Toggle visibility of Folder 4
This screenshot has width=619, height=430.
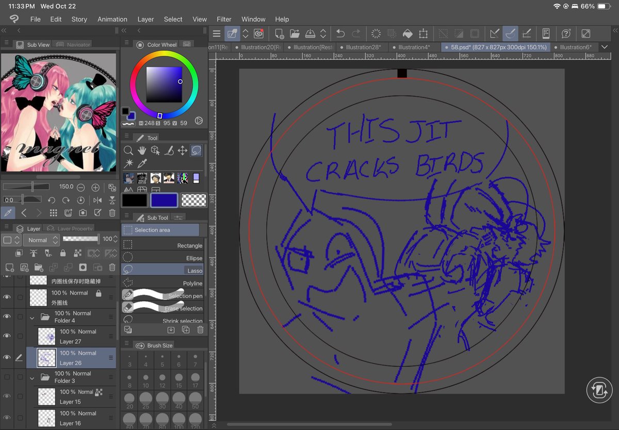pos(7,317)
